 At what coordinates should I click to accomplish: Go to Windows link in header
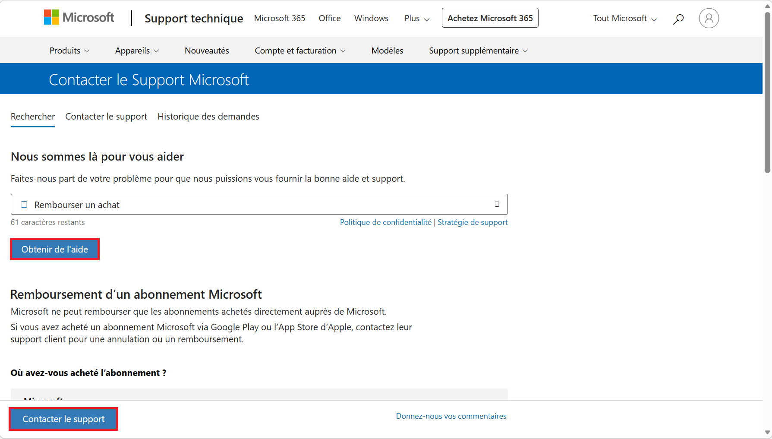pyautogui.click(x=371, y=18)
